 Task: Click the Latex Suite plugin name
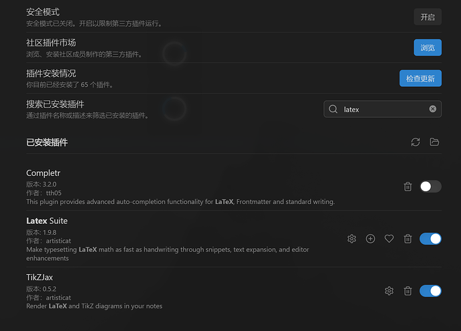(47, 221)
